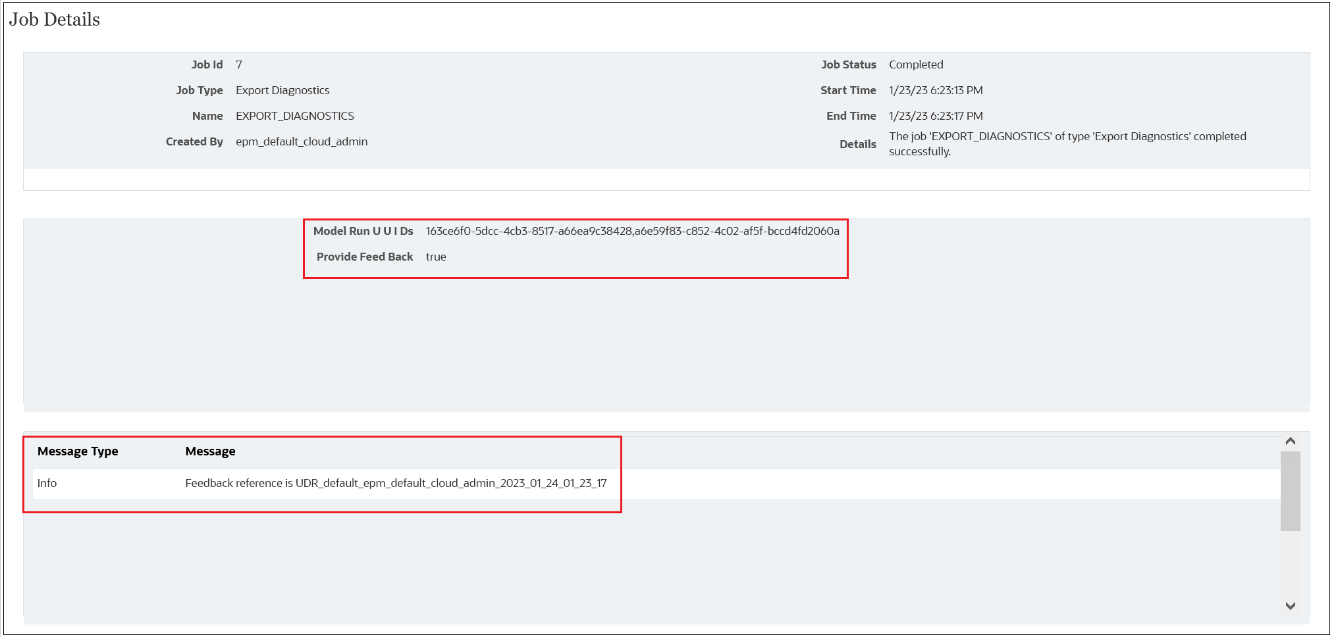Click the Feedback reference message text

tap(396, 482)
